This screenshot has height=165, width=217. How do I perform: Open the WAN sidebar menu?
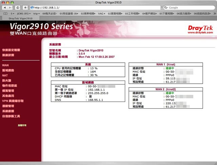click(x=5, y=65)
